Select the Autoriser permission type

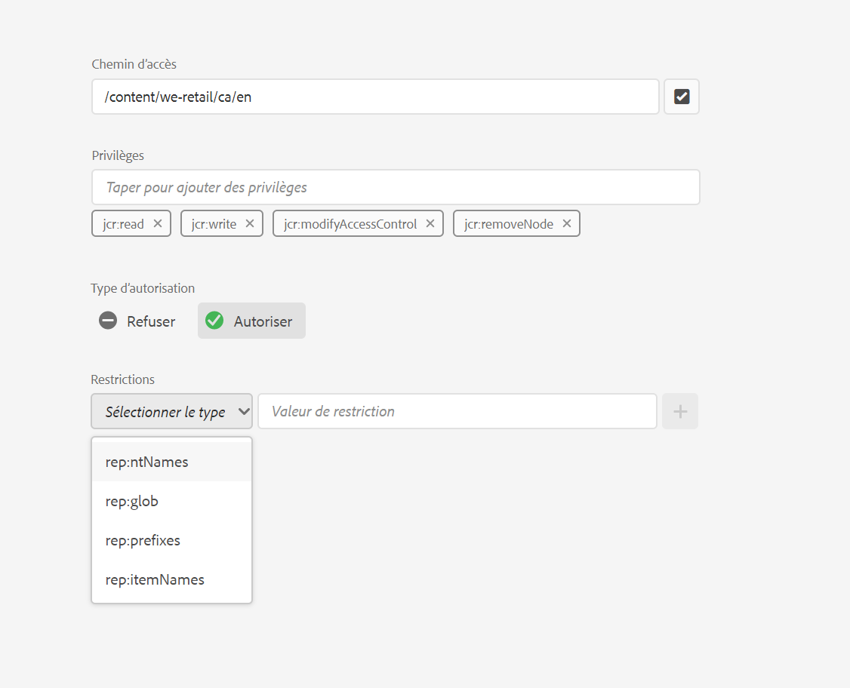tap(252, 321)
